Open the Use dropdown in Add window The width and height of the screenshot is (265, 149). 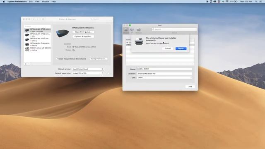pos(164,77)
